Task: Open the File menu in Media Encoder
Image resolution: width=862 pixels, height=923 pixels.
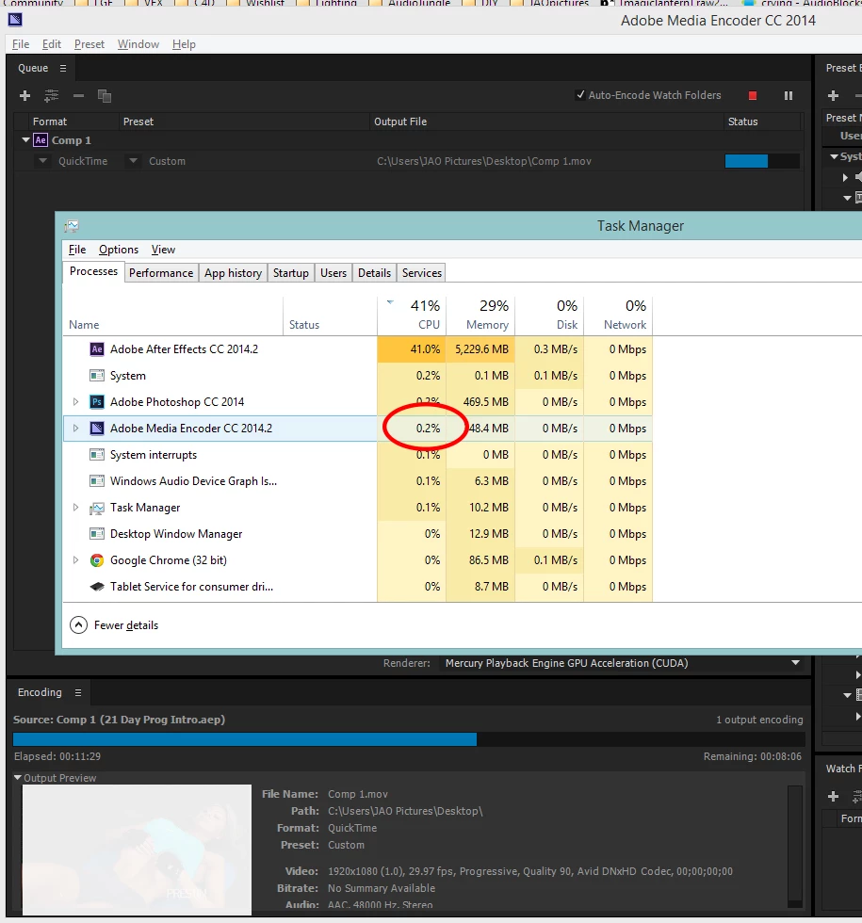Action: point(21,44)
